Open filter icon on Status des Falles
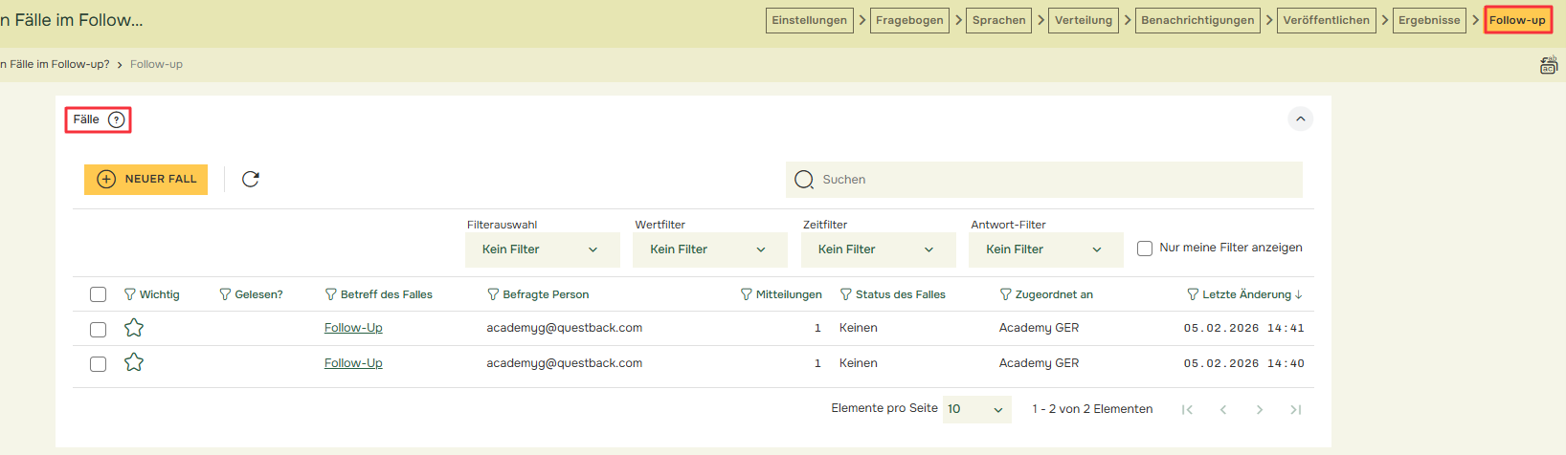The height and width of the screenshot is (455, 1566). pyautogui.click(x=846, y=294)
